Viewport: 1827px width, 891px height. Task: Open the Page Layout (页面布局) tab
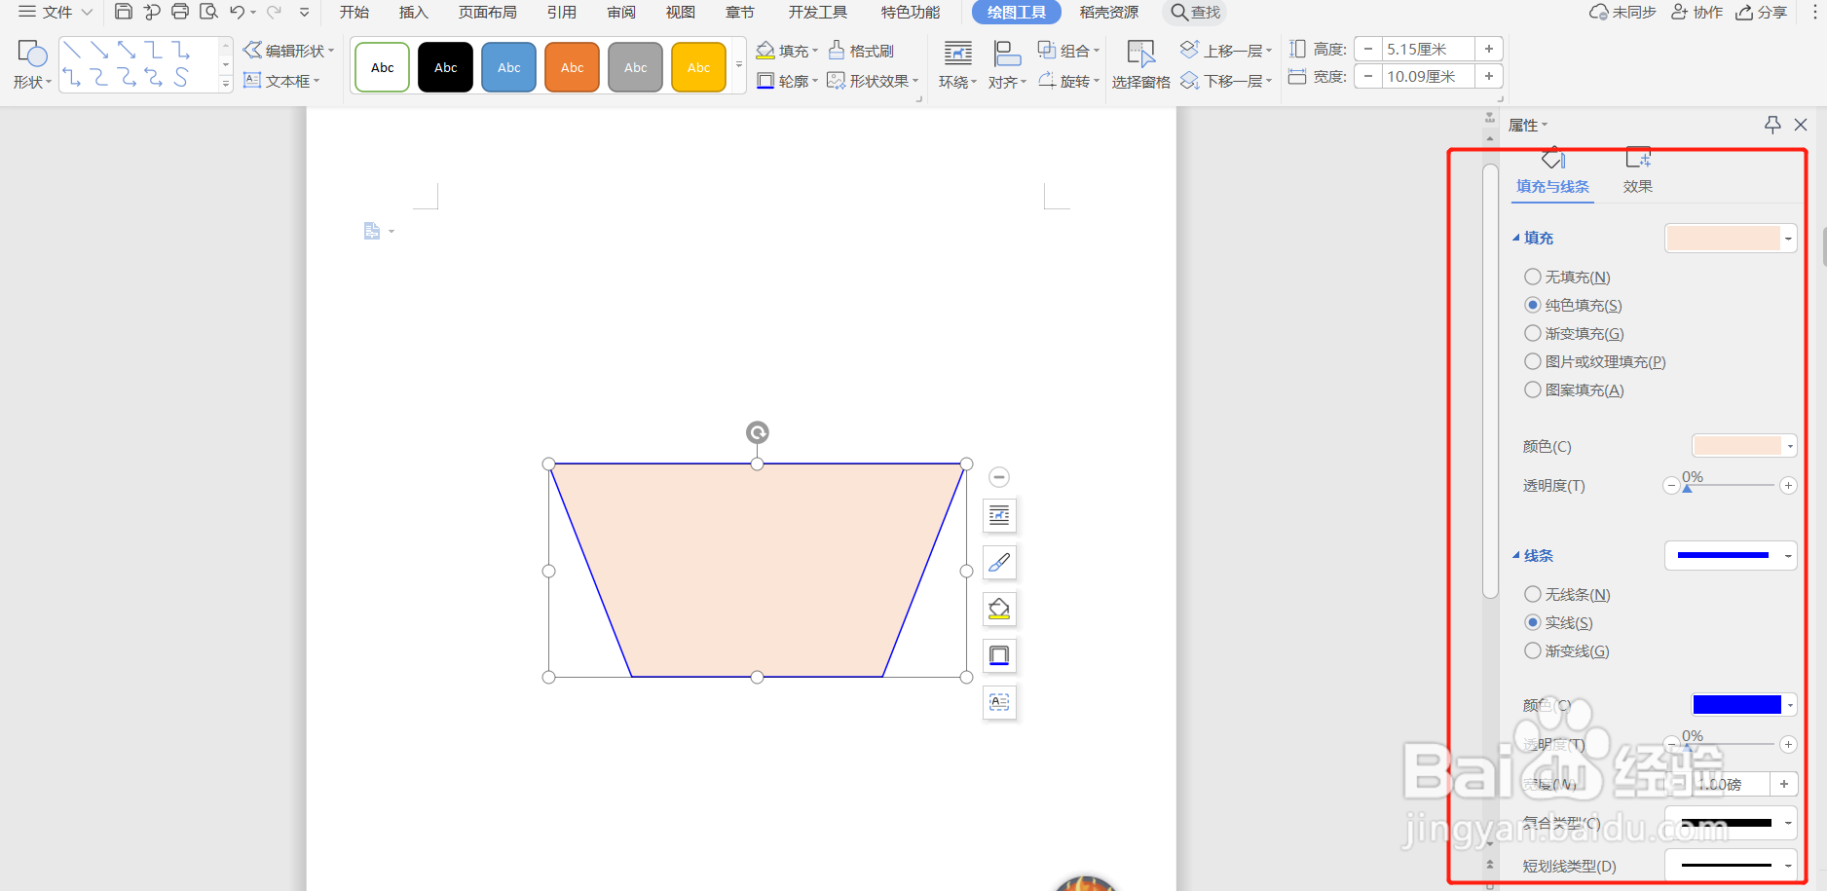pyautogui.click(x=488, y=12)
